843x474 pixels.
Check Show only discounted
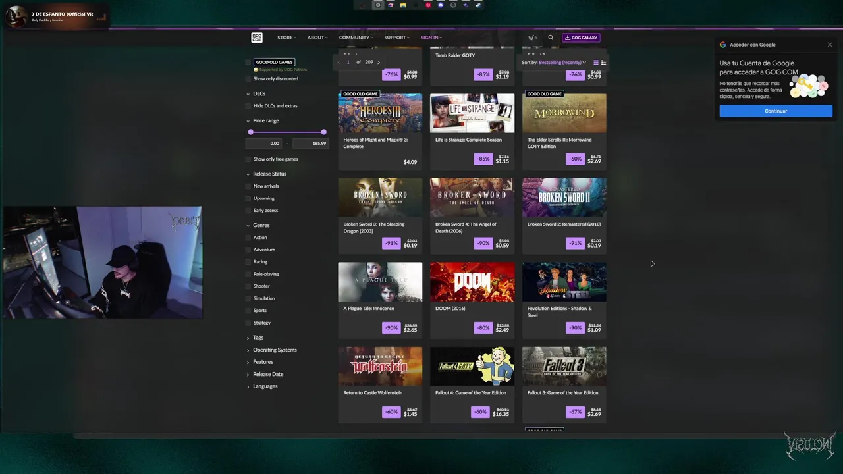click(x=248, y=79)
